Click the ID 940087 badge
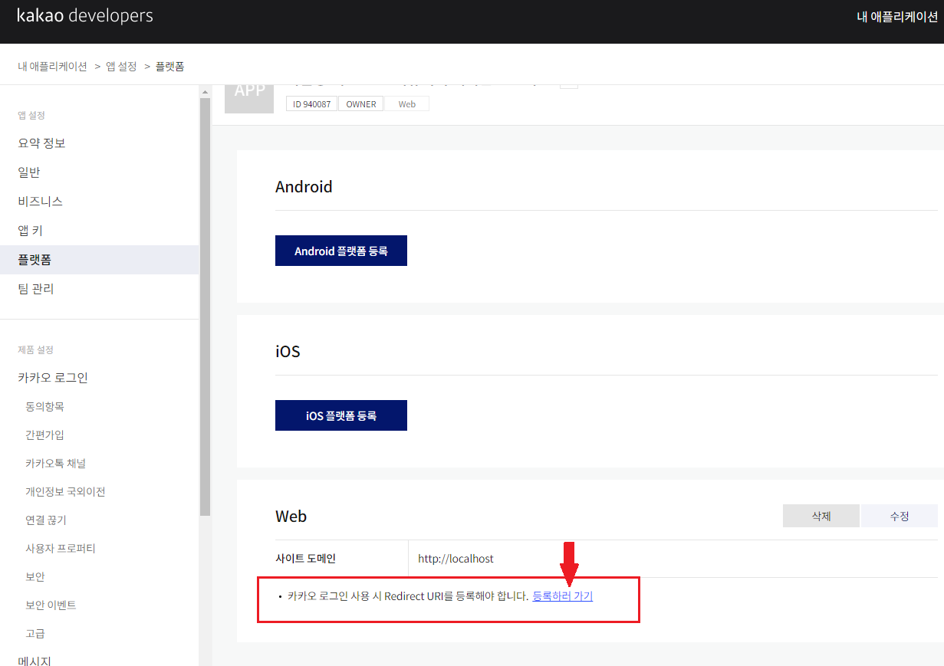 pyautogui.click(x=311, y=104)
